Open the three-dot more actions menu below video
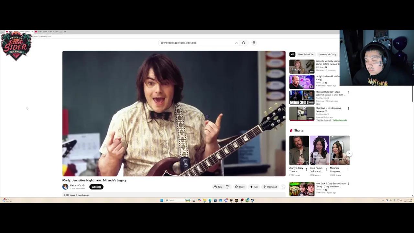414x233 pixels. coord(283,187)
